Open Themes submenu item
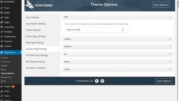The image size is (179, 101). (x=4, y=58)
